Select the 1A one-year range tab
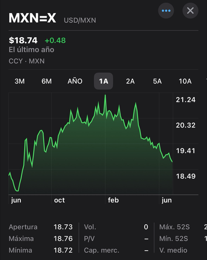 click(103, 81)
